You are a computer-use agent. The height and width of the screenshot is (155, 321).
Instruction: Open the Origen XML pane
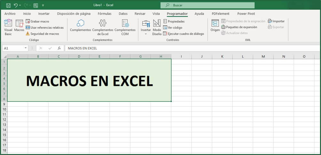(215, 26)
